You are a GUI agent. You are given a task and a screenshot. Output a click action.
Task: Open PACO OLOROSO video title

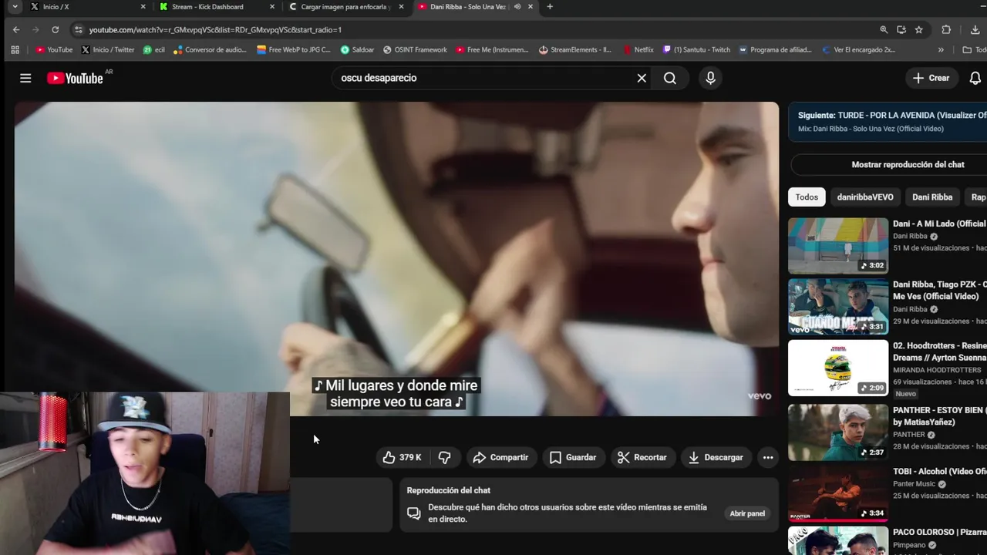tap(940, 532)
